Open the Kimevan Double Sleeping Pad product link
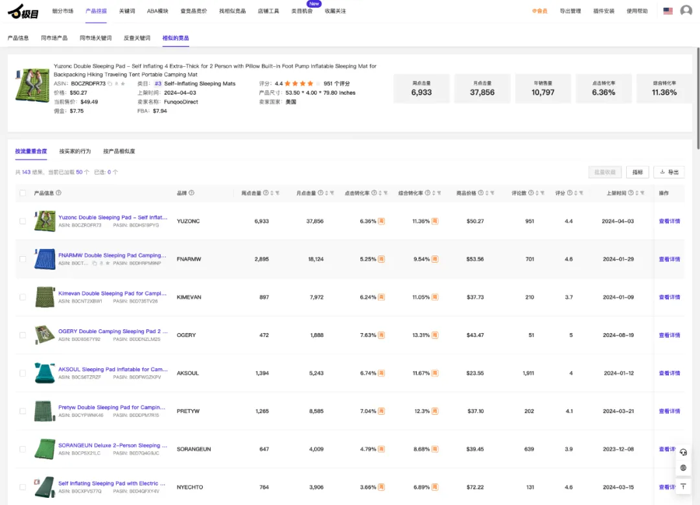700x505 pixels. [113, 294]
